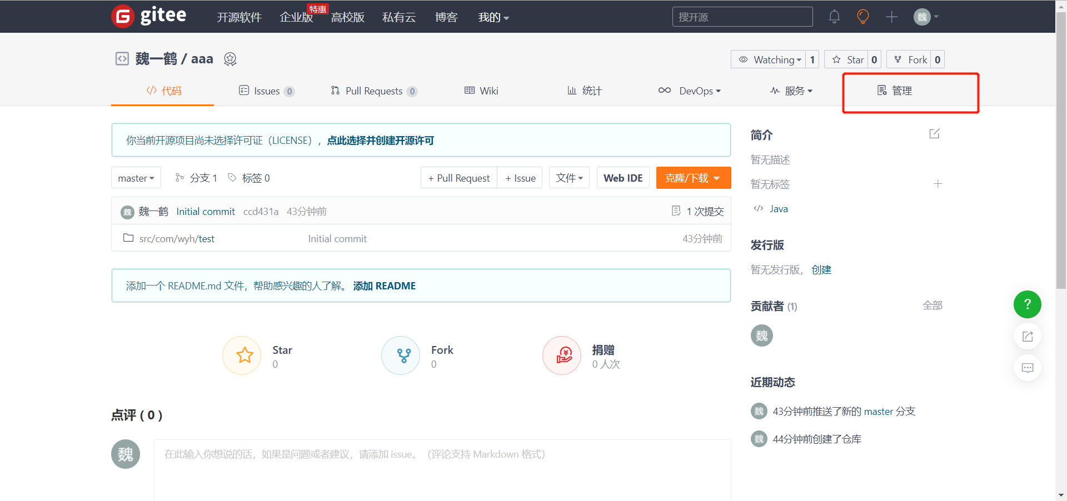The width and height of the screenshot is (1067, 501).
Task: Switch to the Pull Requests tab
Action: tap(374, 91)
